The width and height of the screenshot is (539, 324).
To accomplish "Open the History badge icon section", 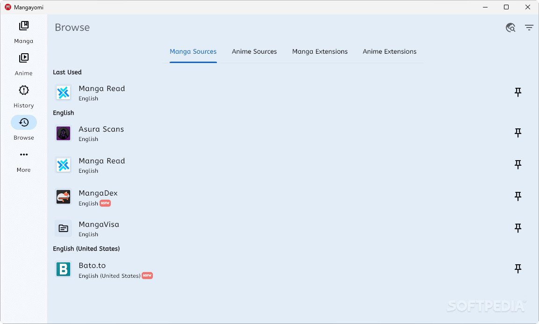I will (24, 90).
